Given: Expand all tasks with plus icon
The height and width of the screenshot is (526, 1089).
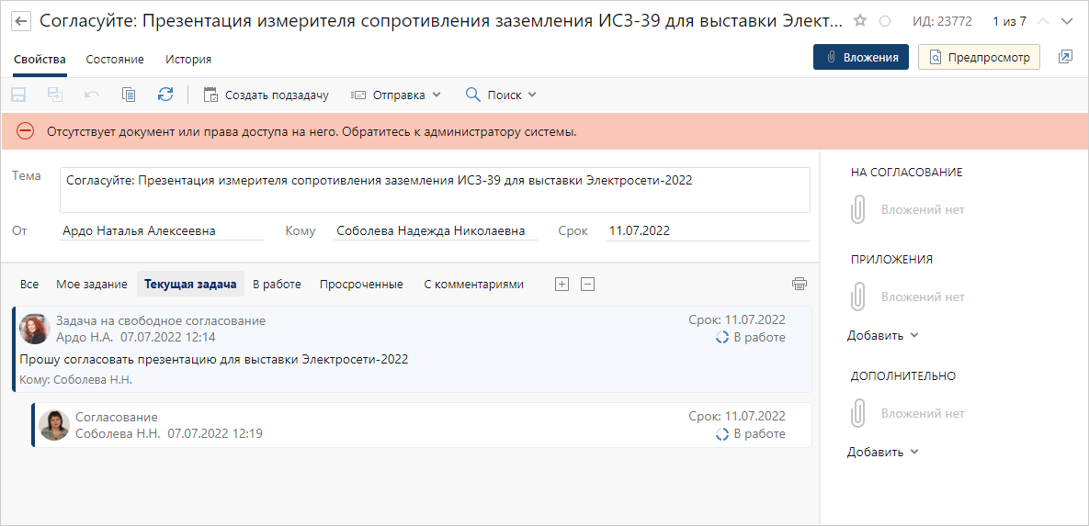Looking at the screenshot, I should click(562, 284).
